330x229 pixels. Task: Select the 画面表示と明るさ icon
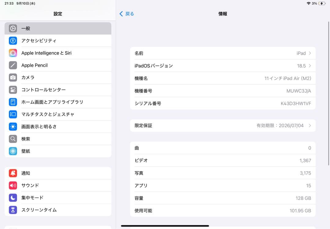[x=12, y=127]
